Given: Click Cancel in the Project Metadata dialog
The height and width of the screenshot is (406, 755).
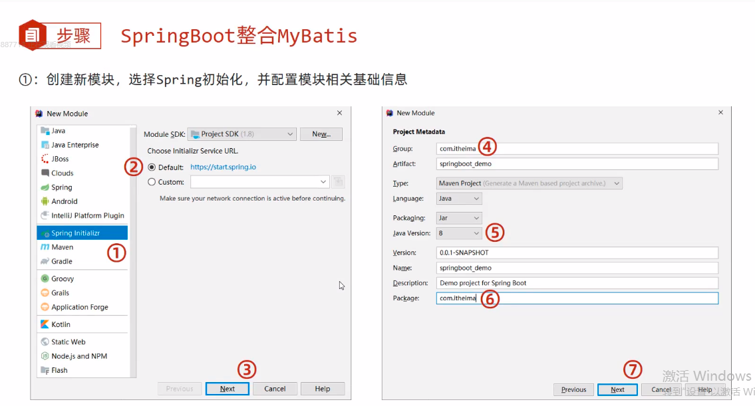Looking at the screenshot, I should (x=661, y=389).
